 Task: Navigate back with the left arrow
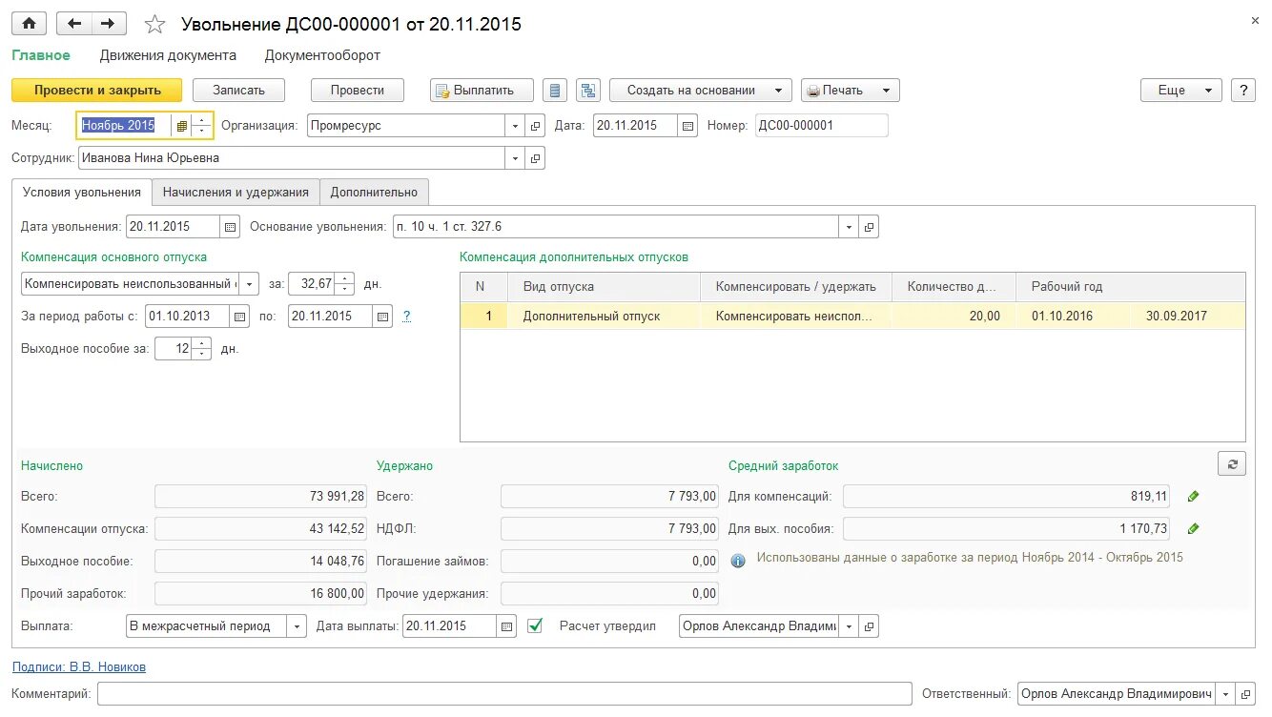click(73, 24)
